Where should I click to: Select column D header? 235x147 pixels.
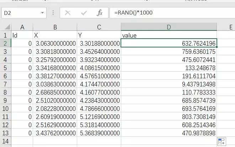(x=169, y=27)
